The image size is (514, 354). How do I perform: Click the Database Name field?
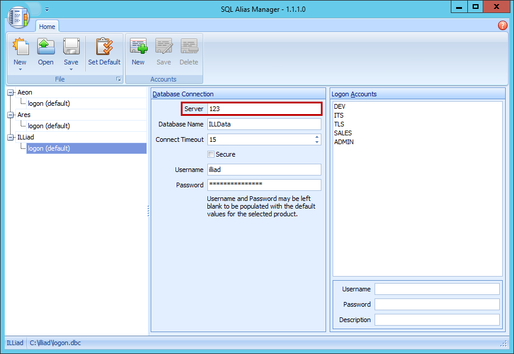click(x=264, y=124)
